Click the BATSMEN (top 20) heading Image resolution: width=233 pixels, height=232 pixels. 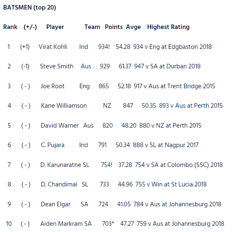[x=29, y=7]
